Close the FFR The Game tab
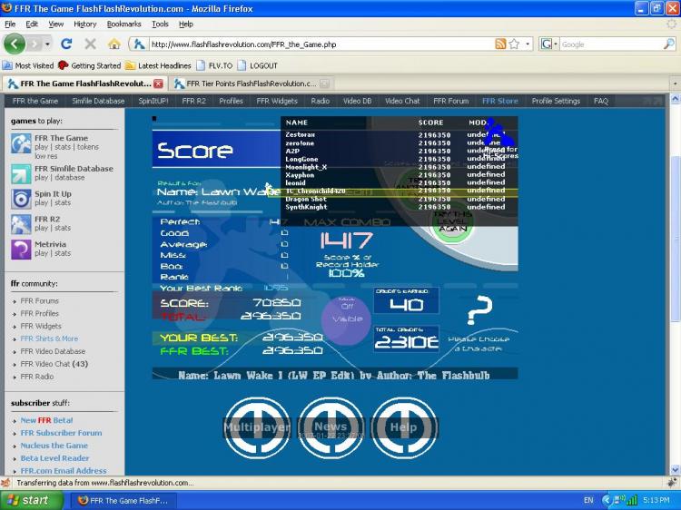This screenshot has width=681, height=510. point(159,83)
